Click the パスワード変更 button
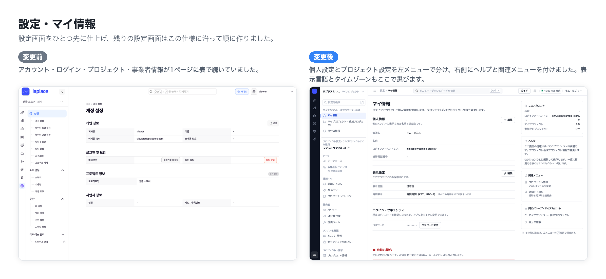The width and height of the screenshot is (606, 279). coord(430,225)
